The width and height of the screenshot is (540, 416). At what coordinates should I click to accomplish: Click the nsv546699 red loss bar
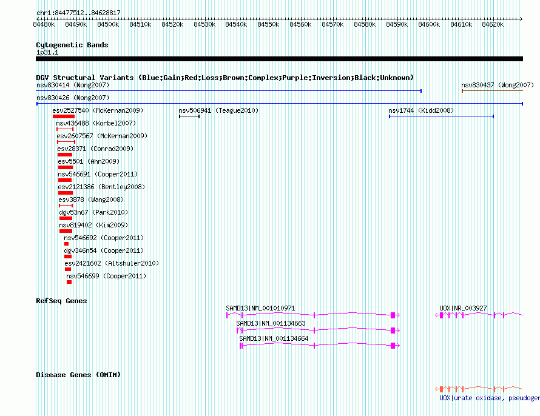[x=69, y=282]
